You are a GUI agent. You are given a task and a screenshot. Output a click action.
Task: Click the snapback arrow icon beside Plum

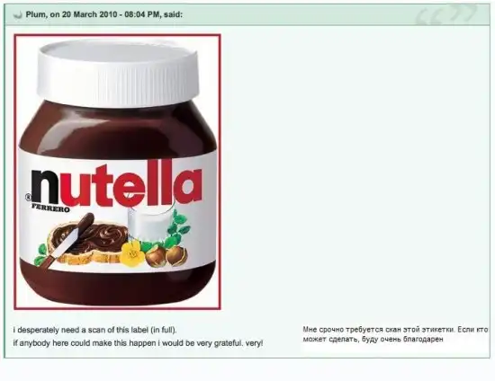pyautogui.click(x=18, y=14)
